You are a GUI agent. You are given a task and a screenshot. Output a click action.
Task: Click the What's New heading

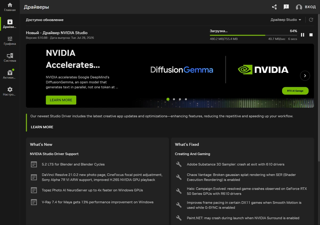pyautogui.click(x=41, y=144)
